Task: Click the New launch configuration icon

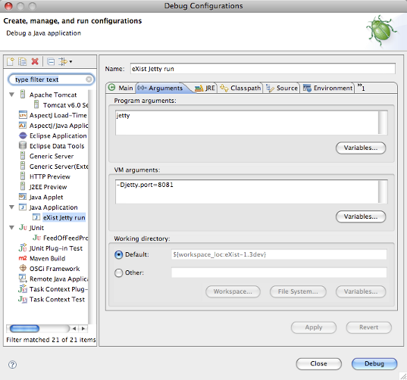Action: click(11, 61)
